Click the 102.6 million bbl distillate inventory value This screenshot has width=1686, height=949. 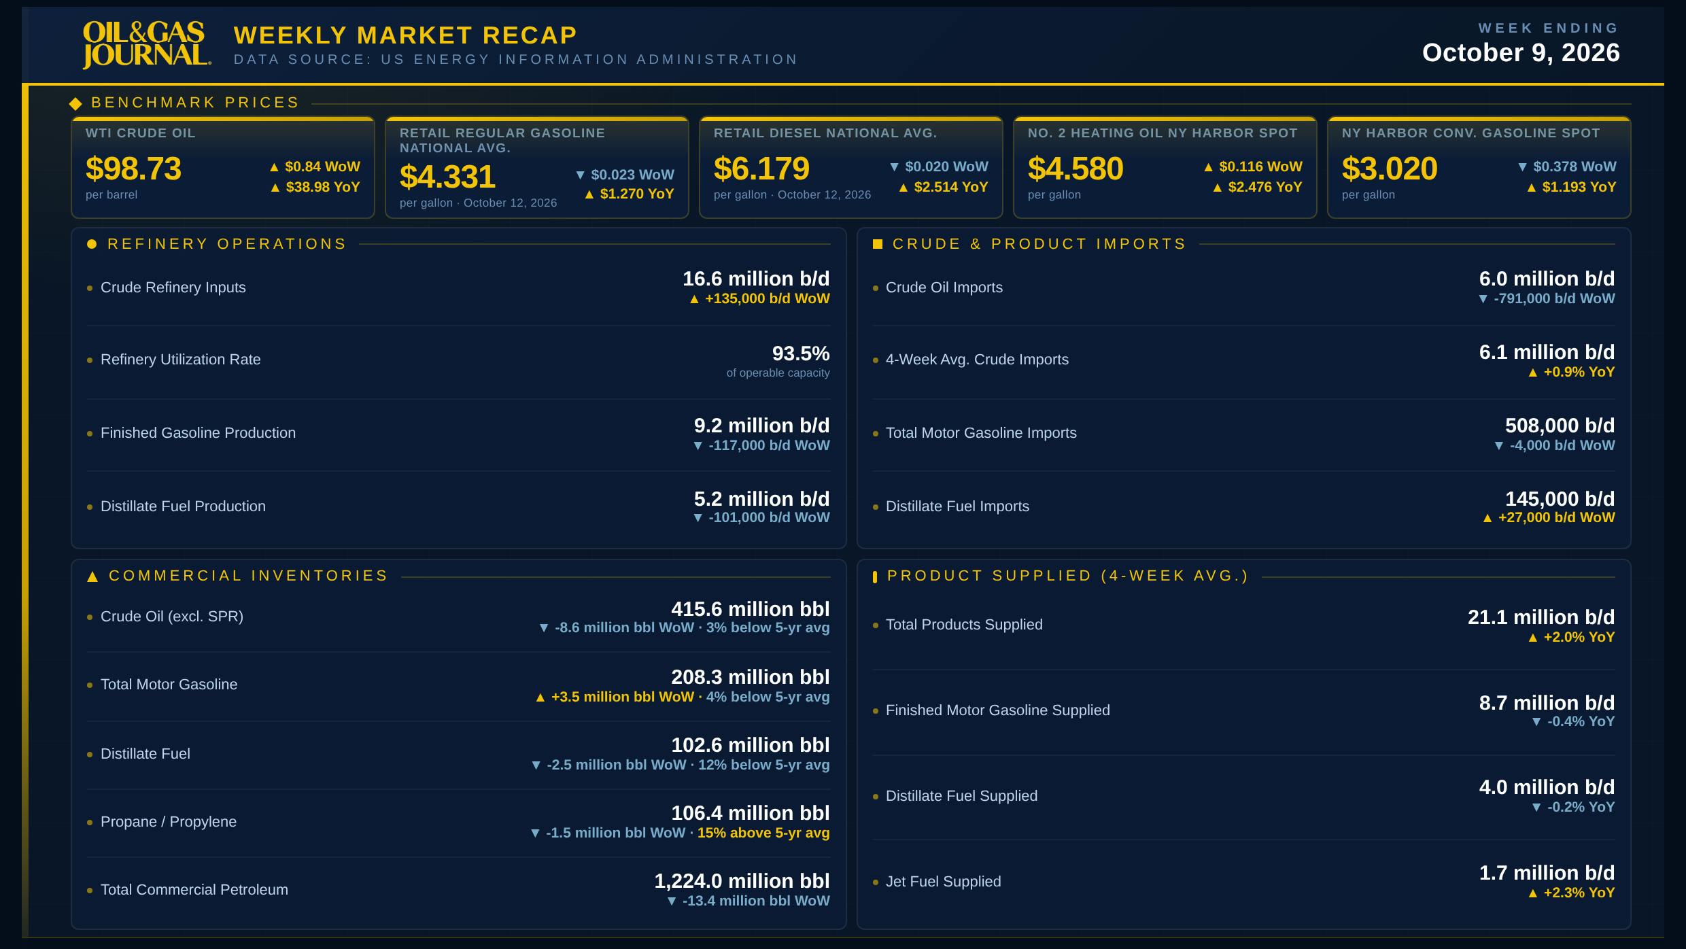[x=751, y=745]
